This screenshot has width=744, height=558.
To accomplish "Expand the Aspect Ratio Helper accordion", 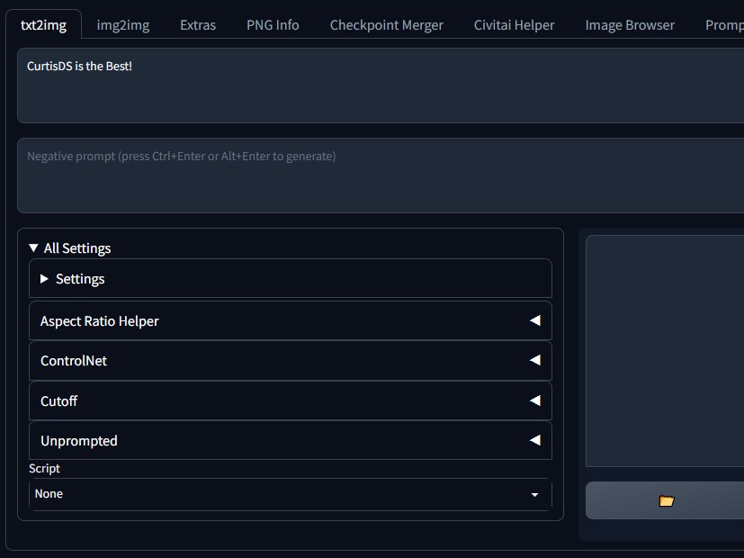I will [291, 320].
